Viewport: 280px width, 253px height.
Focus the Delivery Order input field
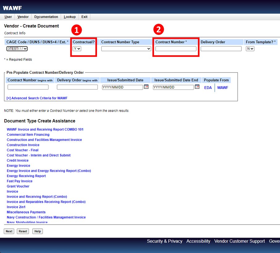coord(221,49)
